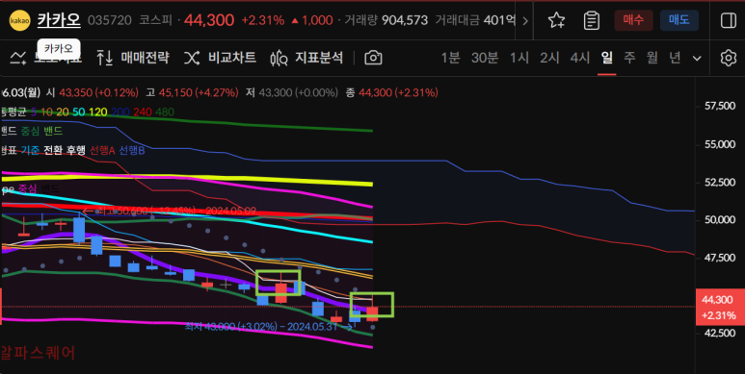Image resolution: width=745 pixels, height=374 pixels.
Task: Click the 20 moving average legend
Action: click(63, 112)
